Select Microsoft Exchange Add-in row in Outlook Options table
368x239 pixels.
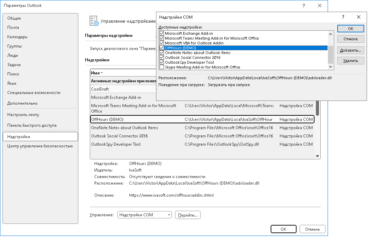pyautogui.click(x=124, y=97)
